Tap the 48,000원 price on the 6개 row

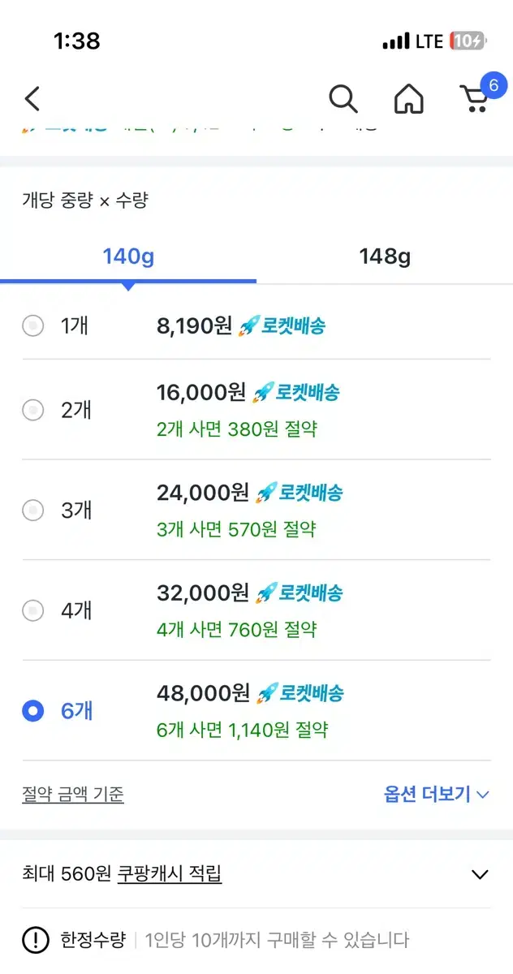pyautogui.click(x=203, y=693)
